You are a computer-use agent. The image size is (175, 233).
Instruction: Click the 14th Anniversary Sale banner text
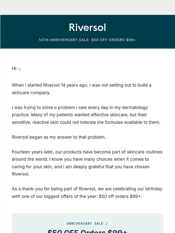coord(87,40)
